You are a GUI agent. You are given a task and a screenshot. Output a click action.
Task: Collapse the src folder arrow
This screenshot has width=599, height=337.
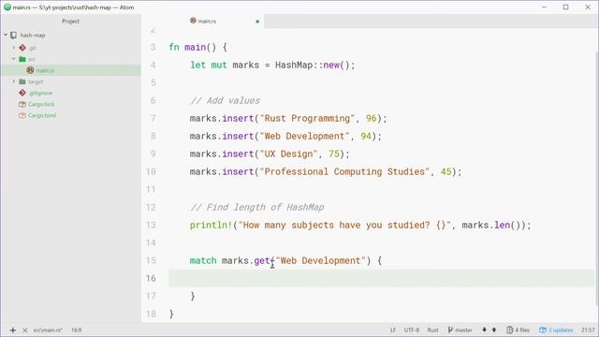[x=14, y=59]
